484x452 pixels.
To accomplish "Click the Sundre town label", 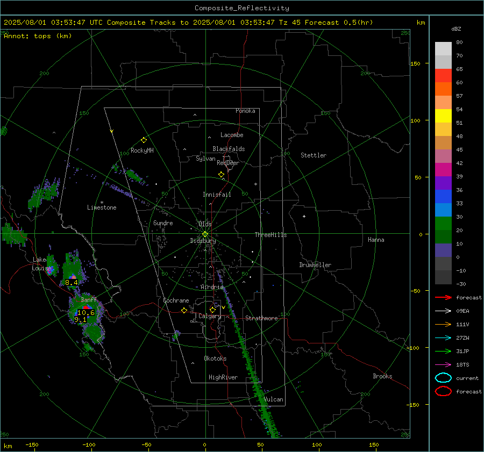I will pos(163,223).
